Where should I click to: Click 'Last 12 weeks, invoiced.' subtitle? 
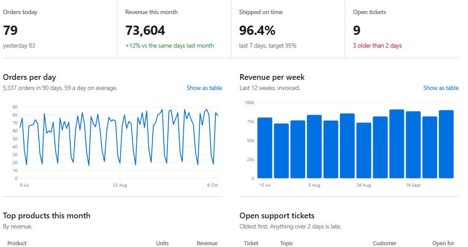[x=270, y=88]
